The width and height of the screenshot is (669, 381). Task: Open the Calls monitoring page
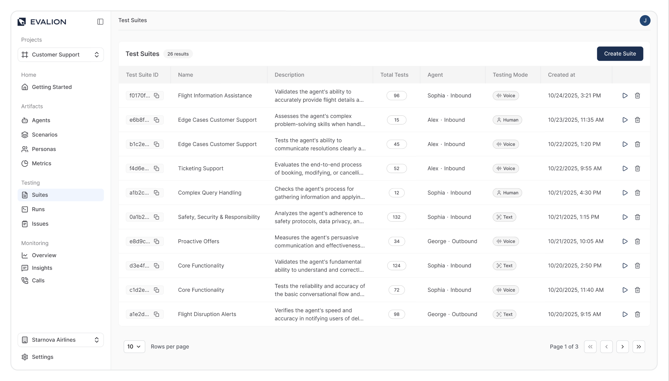tap(38, 280)
